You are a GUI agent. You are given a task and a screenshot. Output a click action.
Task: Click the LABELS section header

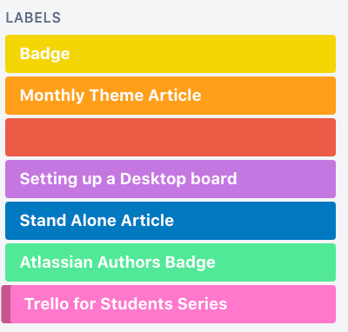(33, 18)
